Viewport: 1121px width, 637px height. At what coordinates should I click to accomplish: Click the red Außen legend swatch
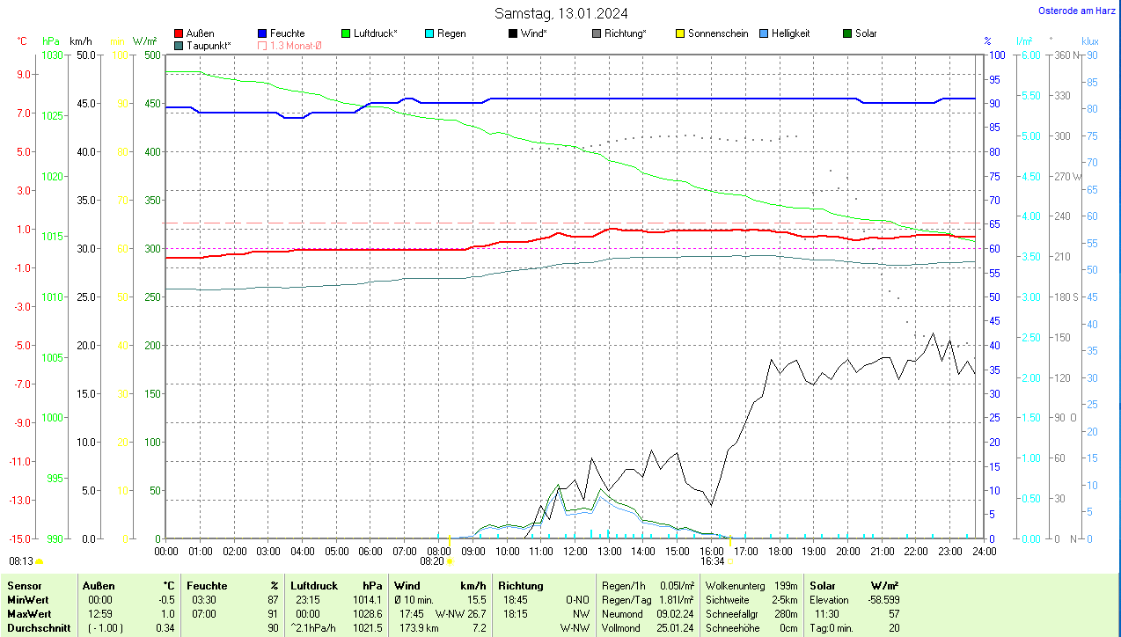click(x=180, y=33)
